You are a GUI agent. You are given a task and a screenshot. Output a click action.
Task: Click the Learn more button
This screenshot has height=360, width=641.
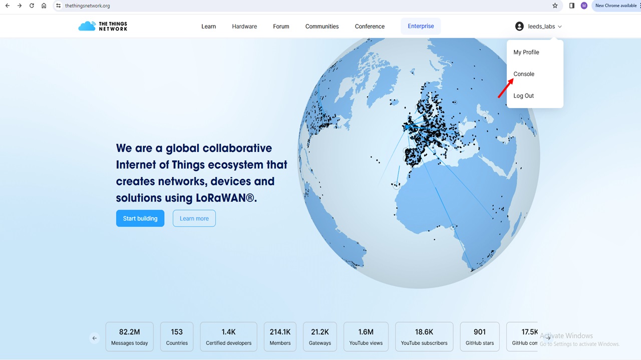point(194,218)
